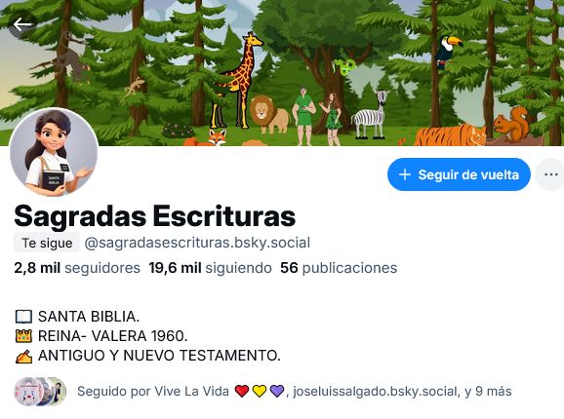Click the open book emoji icon
This screenshot has width=564, height=419.
(23, 317)
